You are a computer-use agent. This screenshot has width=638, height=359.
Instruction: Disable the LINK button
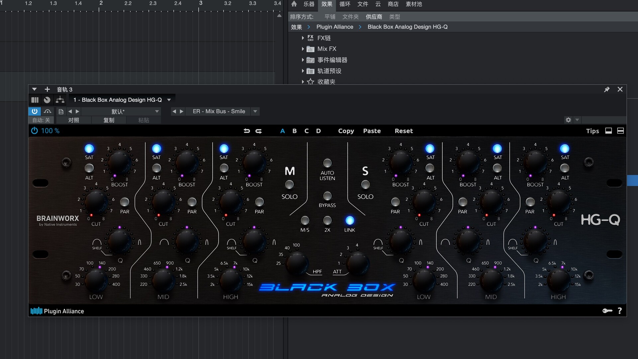pyautogui.click(x=350, y=220)
